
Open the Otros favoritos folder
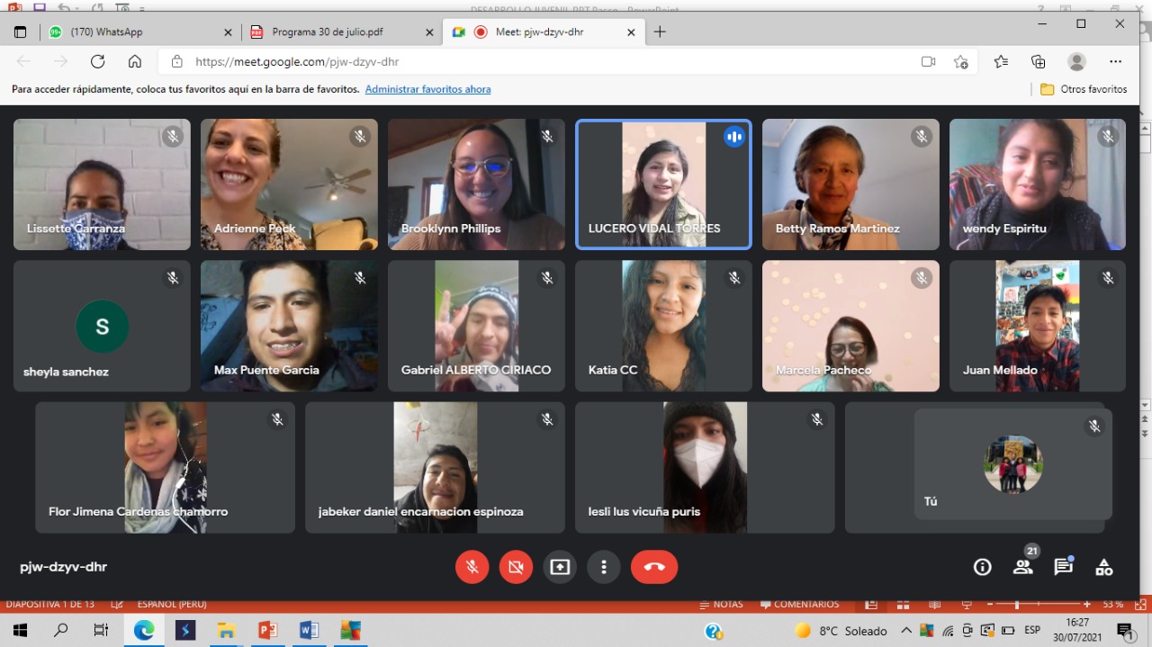click(1084, 89)
